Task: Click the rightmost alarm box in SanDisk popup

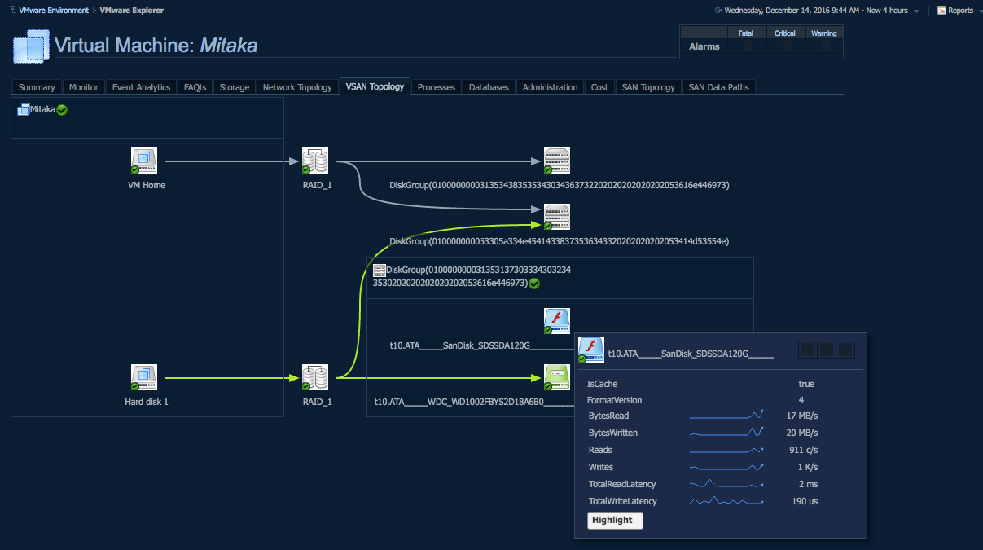Action: coord(845,350)
